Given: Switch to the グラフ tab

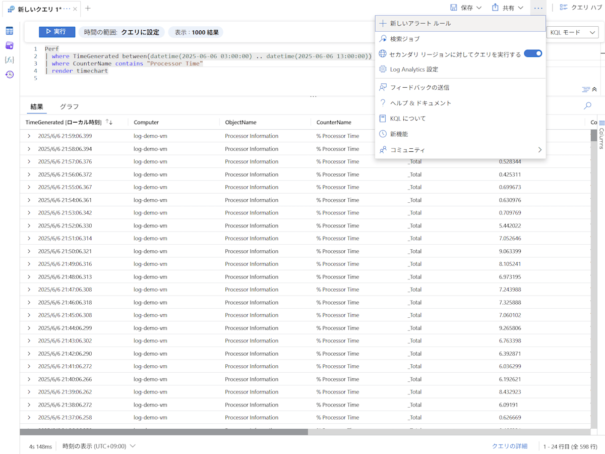Looking at the screenshot, I should pos(69,106).
